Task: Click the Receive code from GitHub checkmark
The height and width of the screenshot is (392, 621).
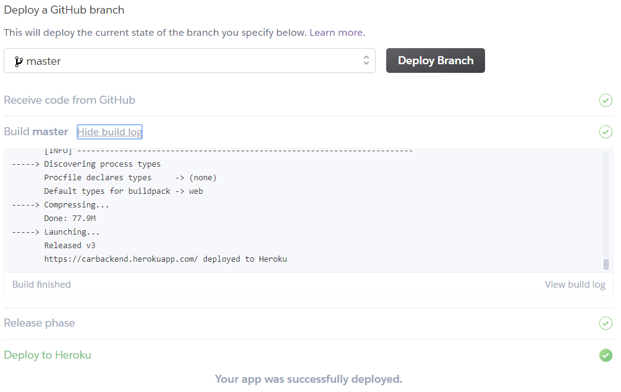Action: pyautogui.click(x=606, y=100)
